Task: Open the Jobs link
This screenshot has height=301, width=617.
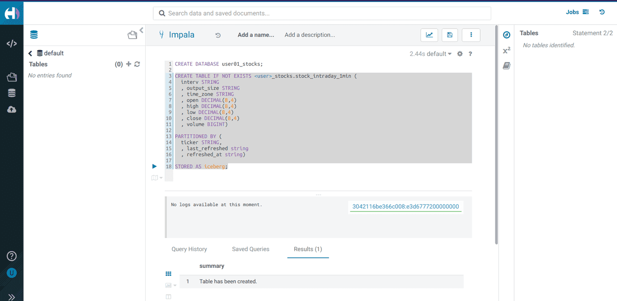Action: [x=577, y=12]
